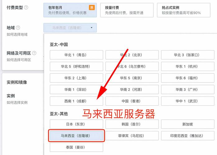Viewport: 217px width, 155px height.
Task: Choose region 华东 1（杭州）
Action: click(188, 66)
